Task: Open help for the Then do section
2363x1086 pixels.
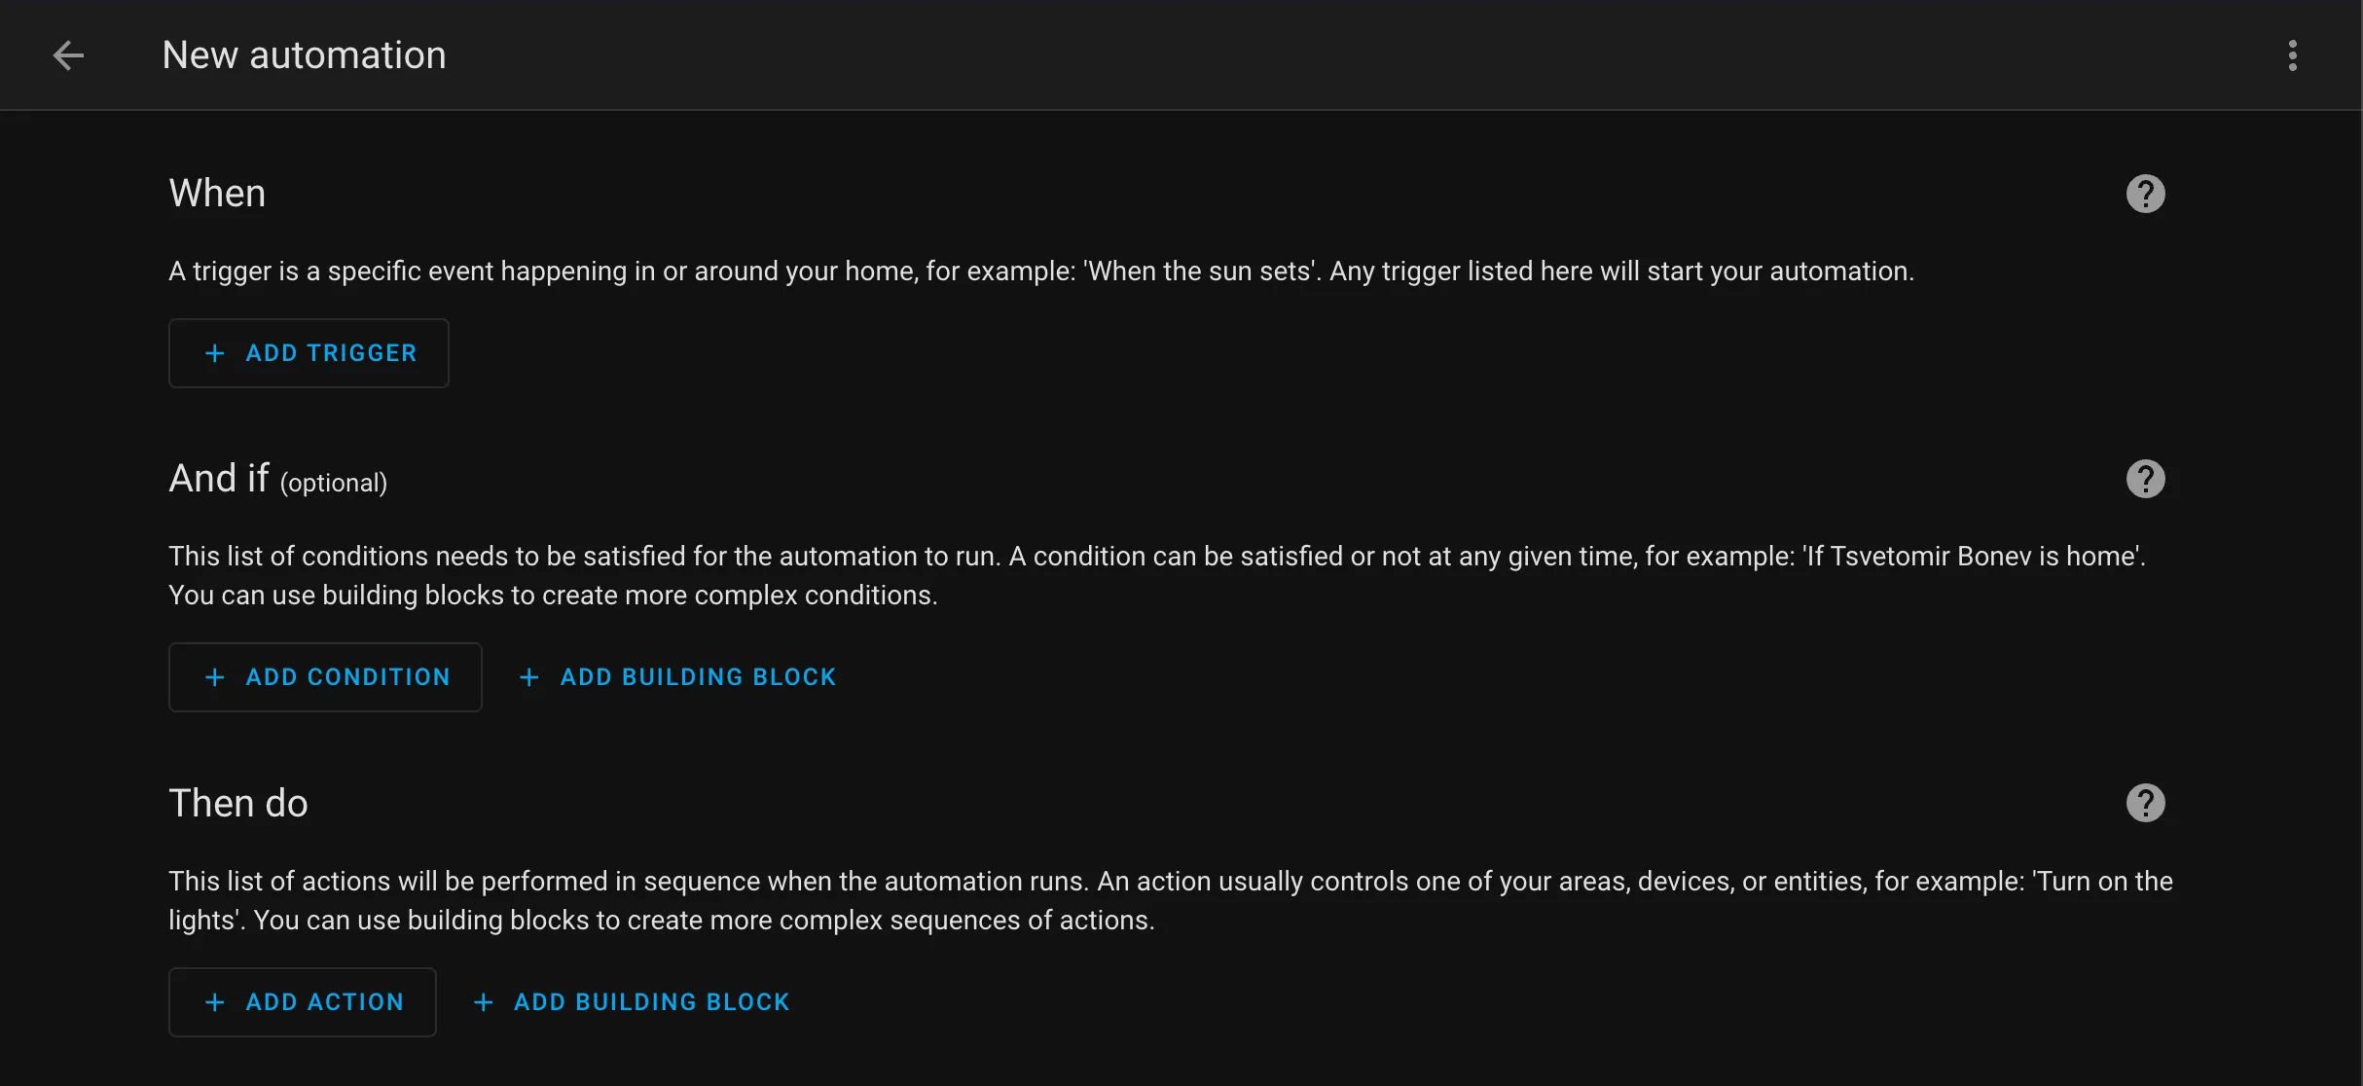Action: pos(2145,803)
